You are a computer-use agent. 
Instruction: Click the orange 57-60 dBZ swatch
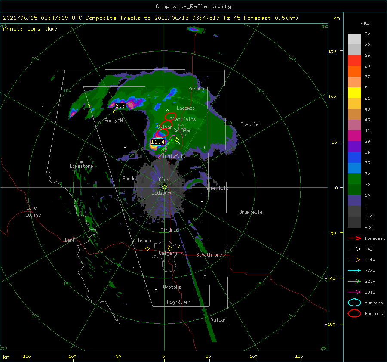click(354, 71)
